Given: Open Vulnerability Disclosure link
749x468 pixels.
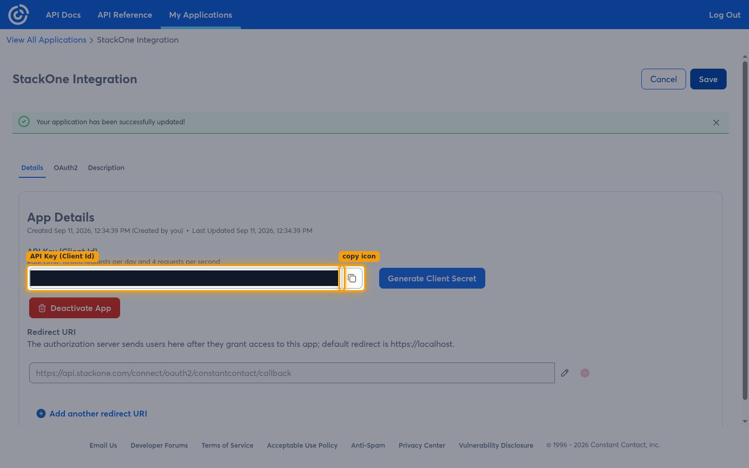Looking at the screenshot, I should coord(496,445).
